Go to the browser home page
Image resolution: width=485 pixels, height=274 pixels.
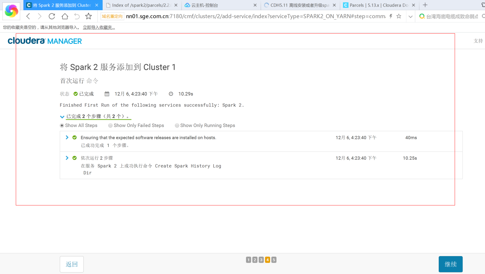[x=65, y=16]
